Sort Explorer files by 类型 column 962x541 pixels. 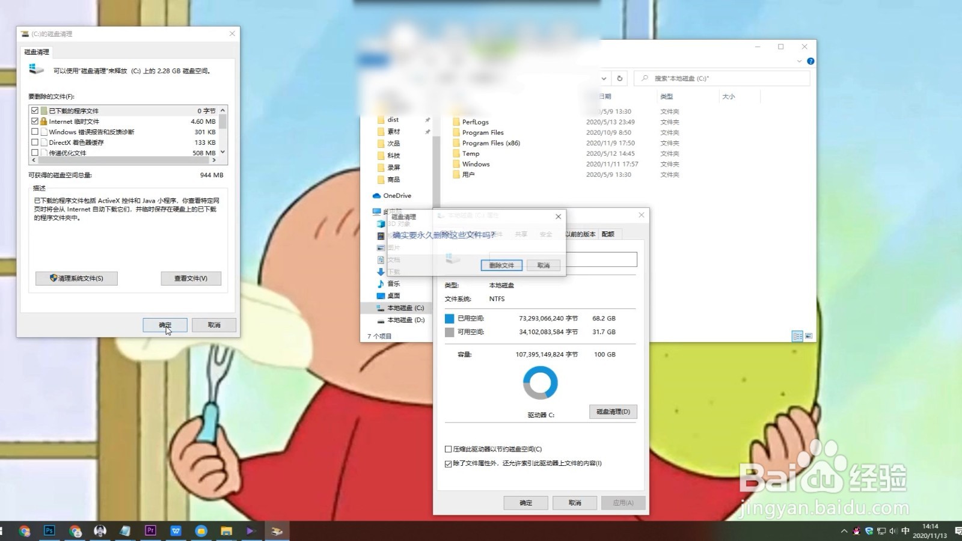click(x=667, y=96)
